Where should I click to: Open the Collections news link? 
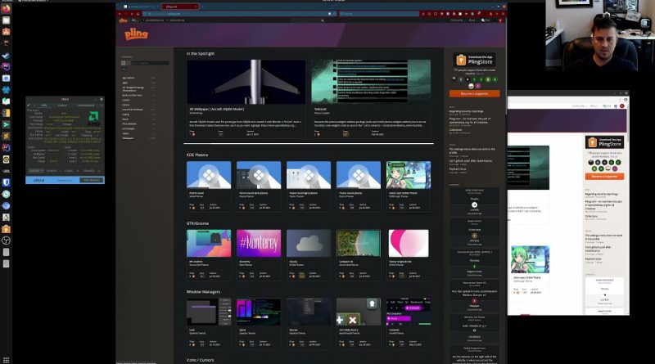(x=455, y=130)
